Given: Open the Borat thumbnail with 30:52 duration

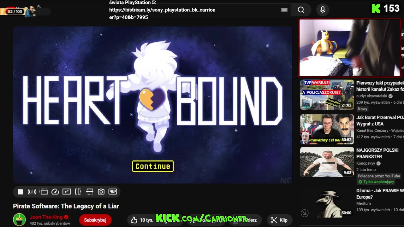Looking at the screenshot, I should 327,129.
